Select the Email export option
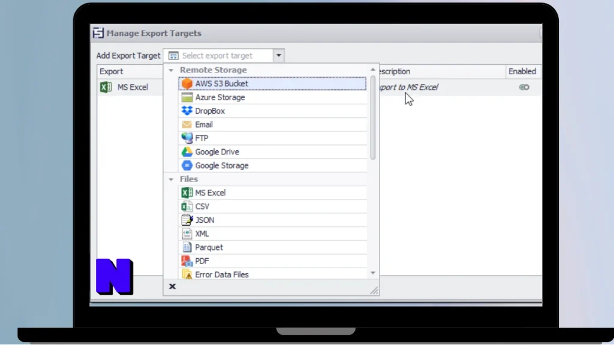Screen dimensions: 614x345 coord(272,125)
